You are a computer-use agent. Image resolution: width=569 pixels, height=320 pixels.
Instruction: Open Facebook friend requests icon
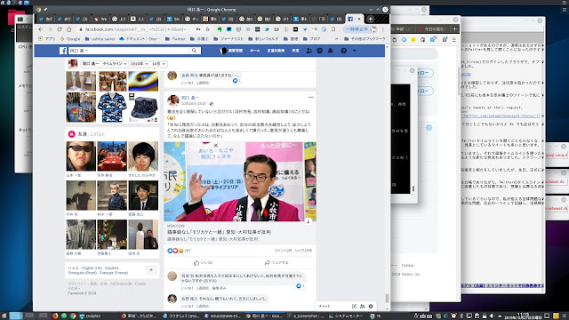(309, 51)
